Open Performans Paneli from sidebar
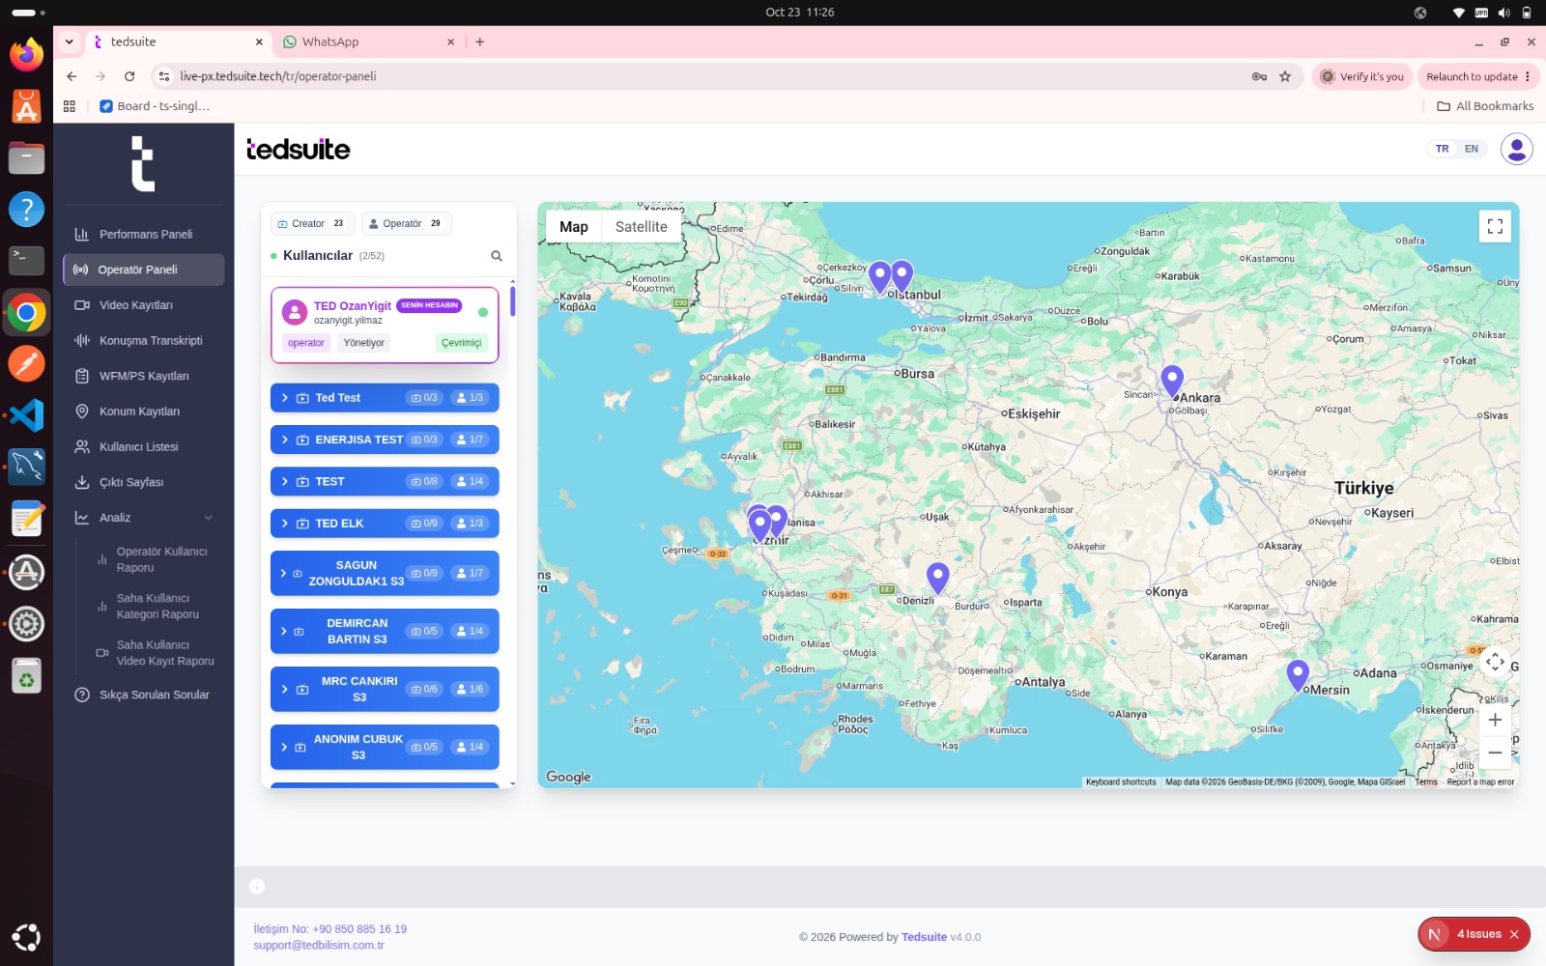Viewport: 1546px width, 966px height. pos(143,234)
